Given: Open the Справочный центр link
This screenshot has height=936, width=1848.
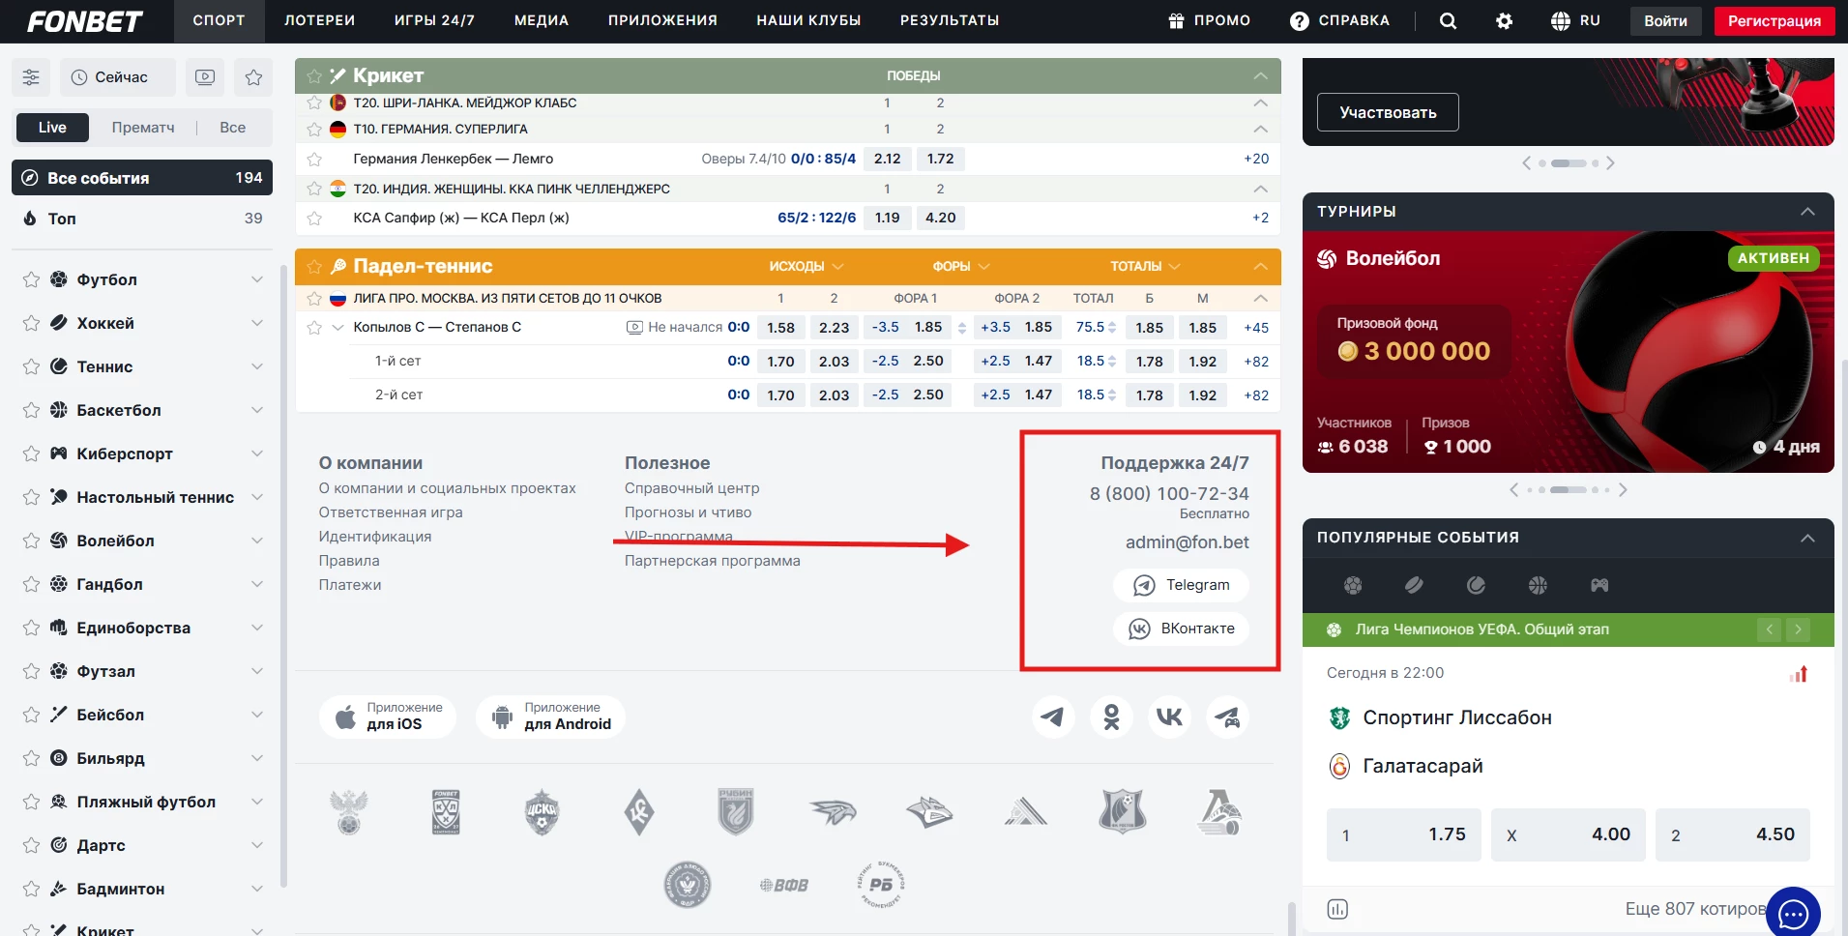Looking at the screenshot, I should click(692, 488).
